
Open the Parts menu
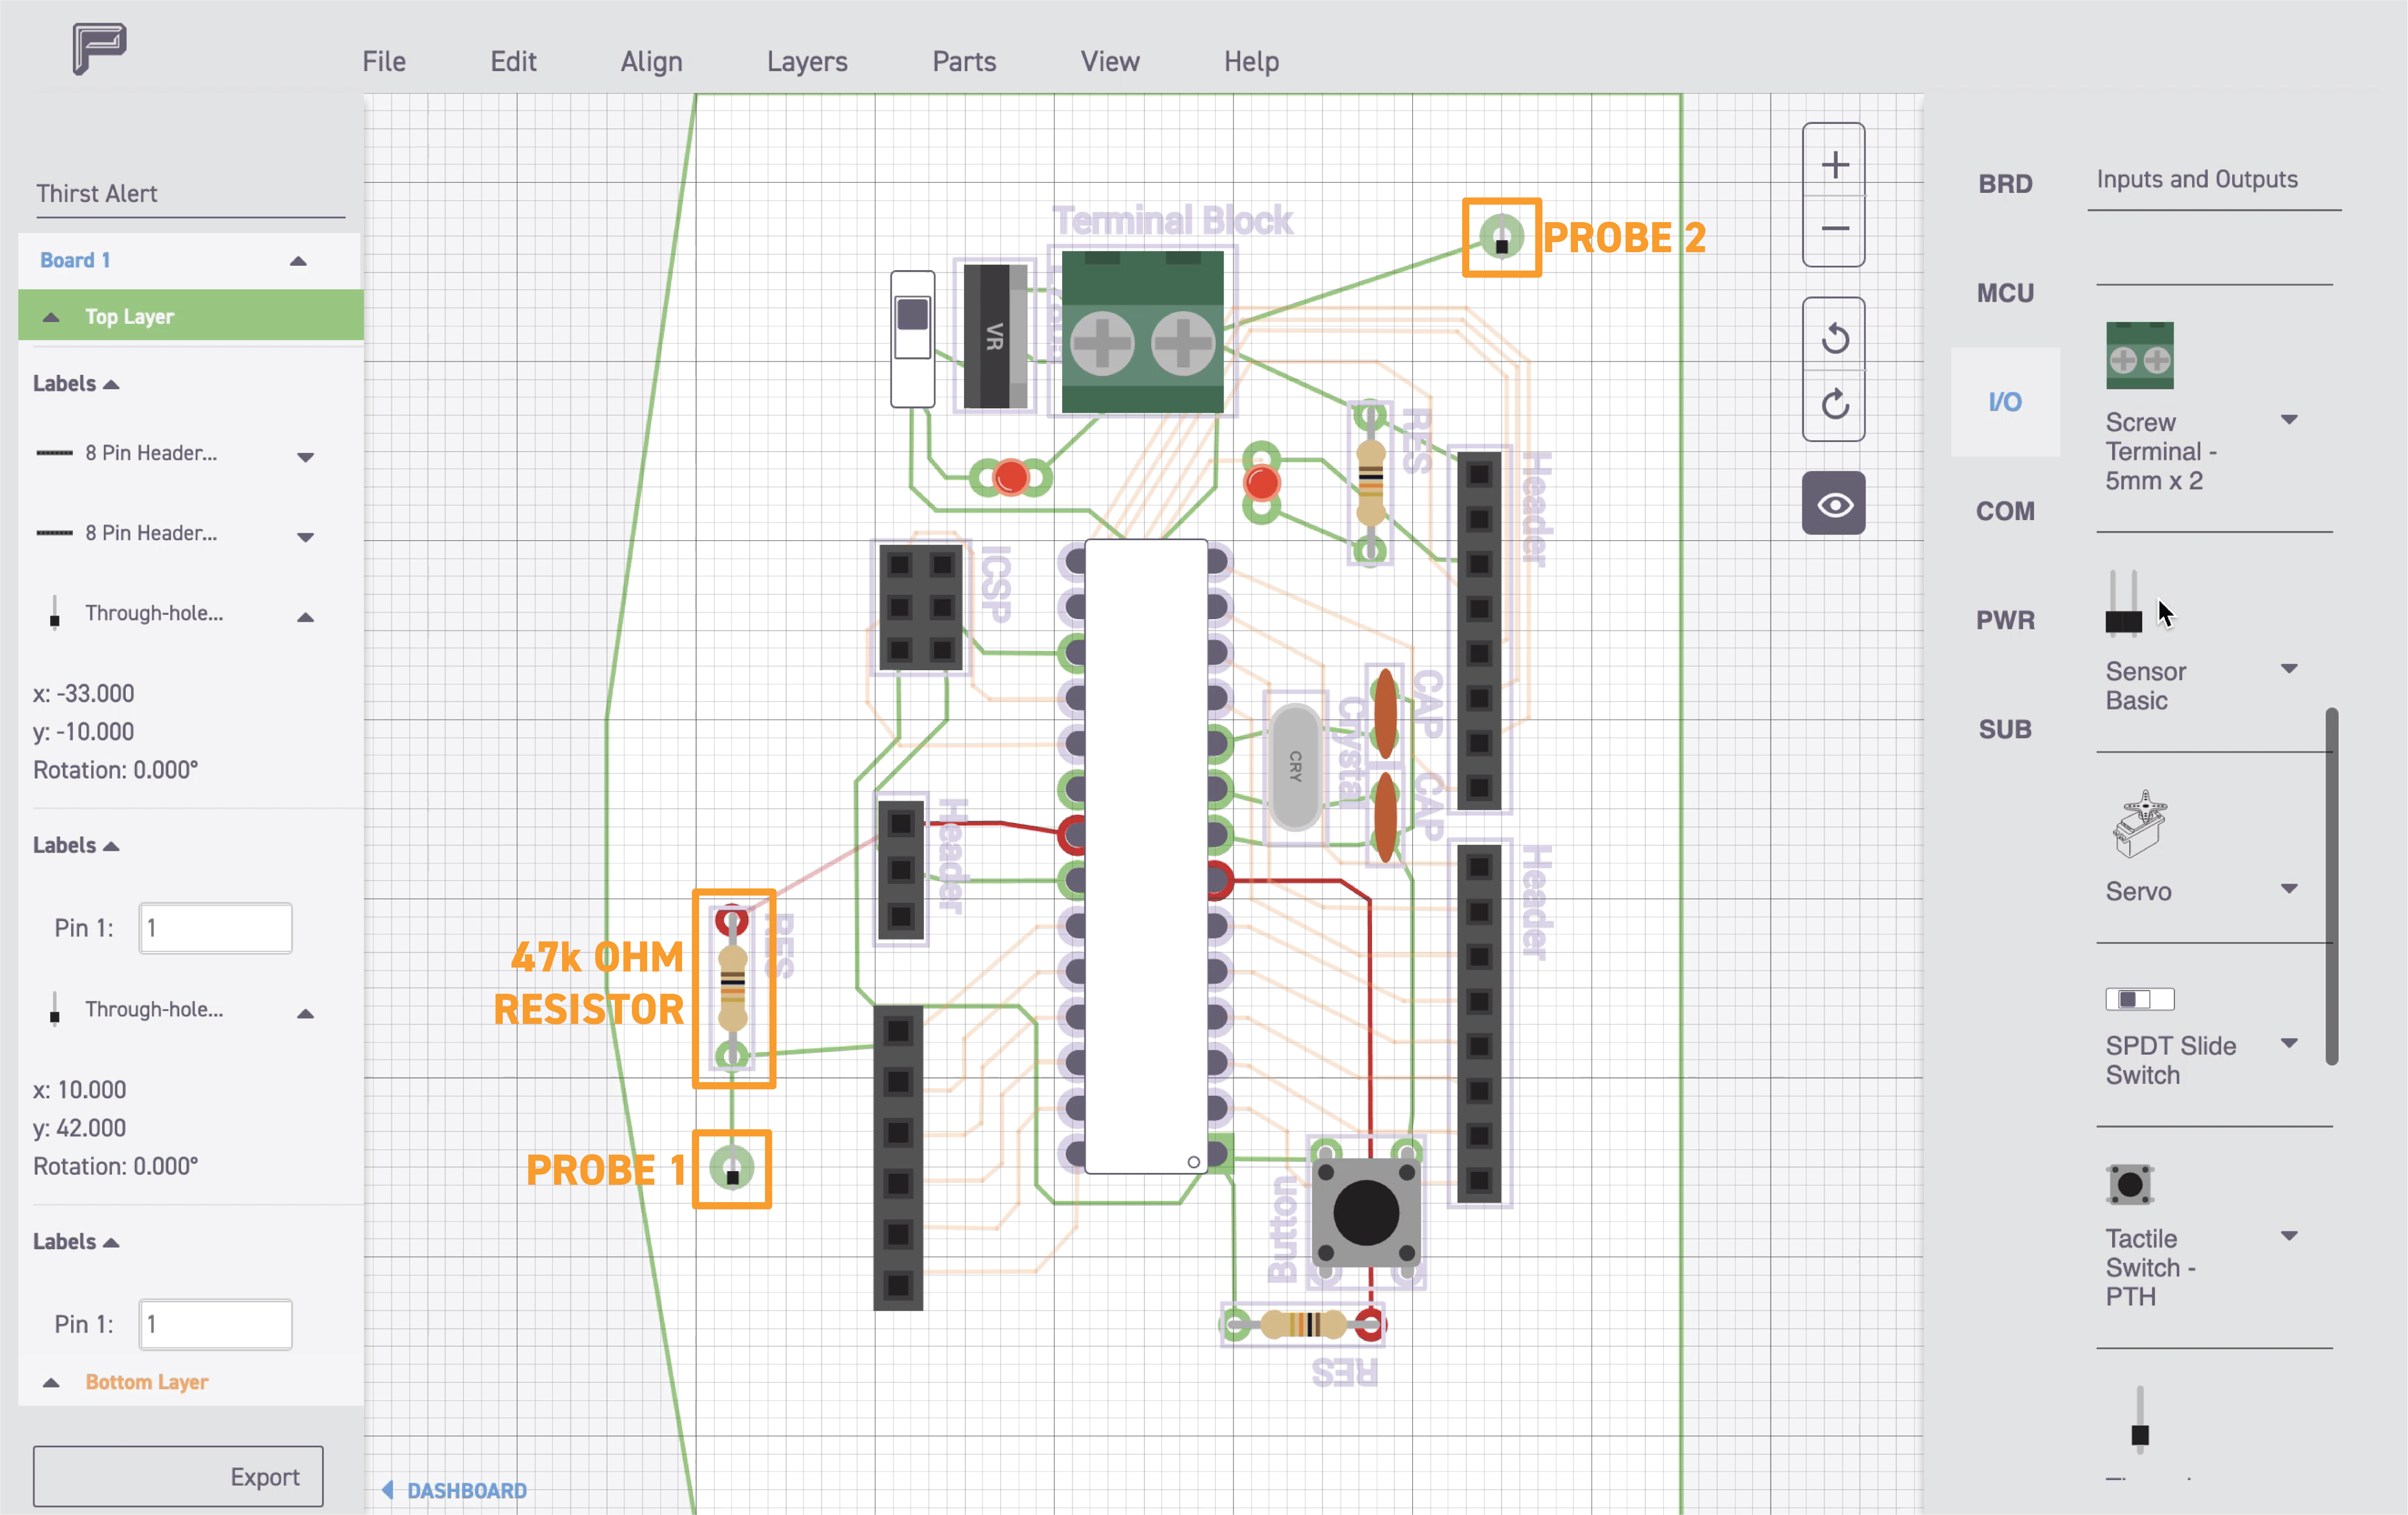coord(963,61)
